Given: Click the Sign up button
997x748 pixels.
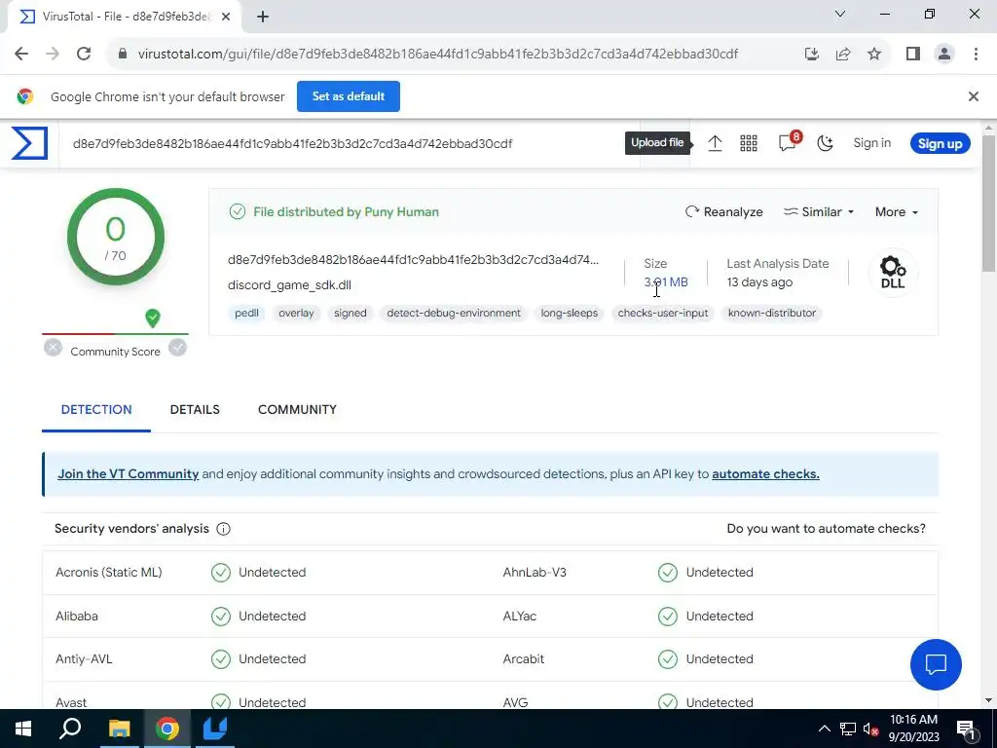Looking at the screenshot, I should coord(940,144).
